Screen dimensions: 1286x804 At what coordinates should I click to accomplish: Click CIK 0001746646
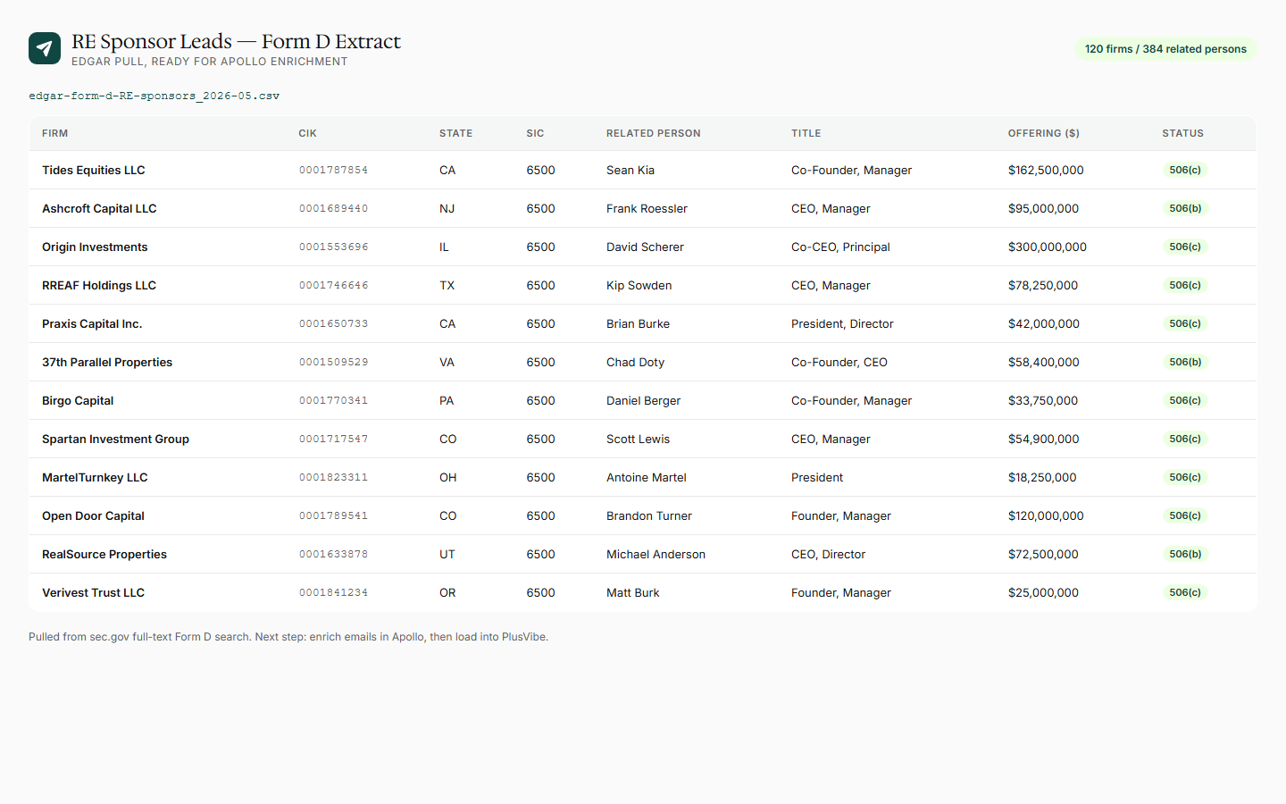[333, 285]
